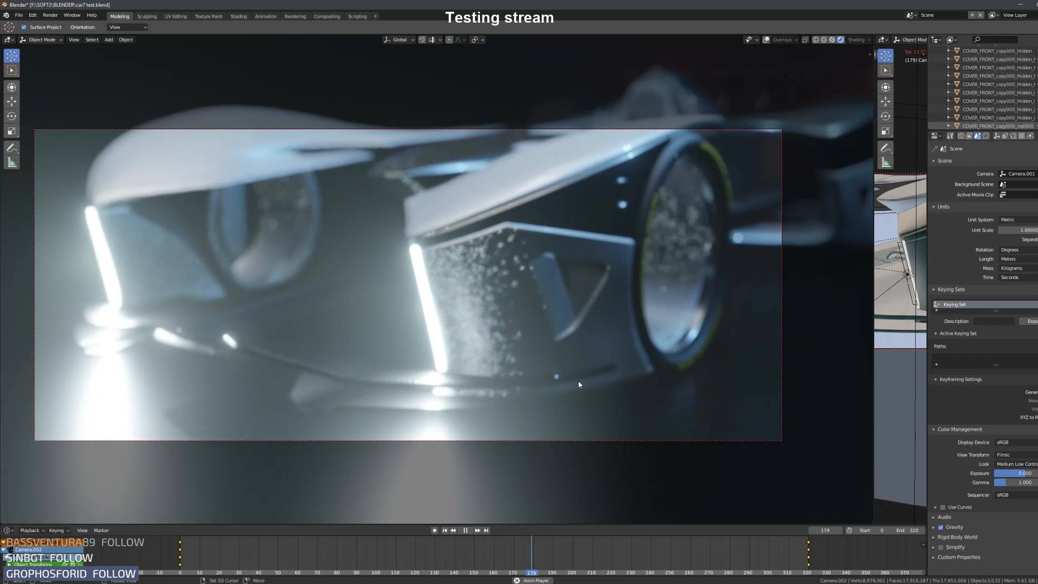Image resolution: width=1038 pixels, height=584 pixels.
Task: Switch to solid shading mode
Action: pyautogui.click(x=824, y=40)
